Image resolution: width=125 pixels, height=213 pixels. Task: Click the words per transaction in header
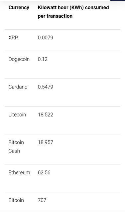click(55, 16)
